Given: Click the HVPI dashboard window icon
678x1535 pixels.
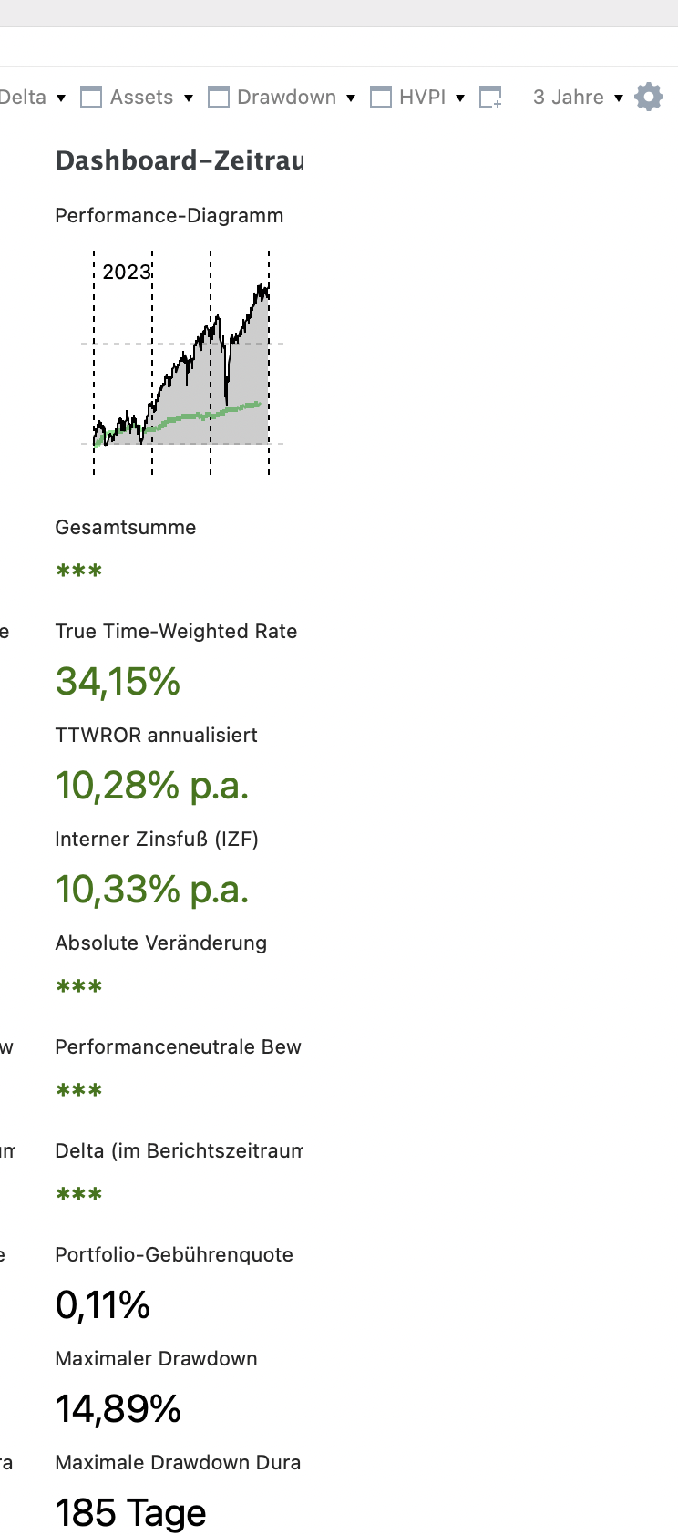Looking at the screenshot, I should 381,97.
